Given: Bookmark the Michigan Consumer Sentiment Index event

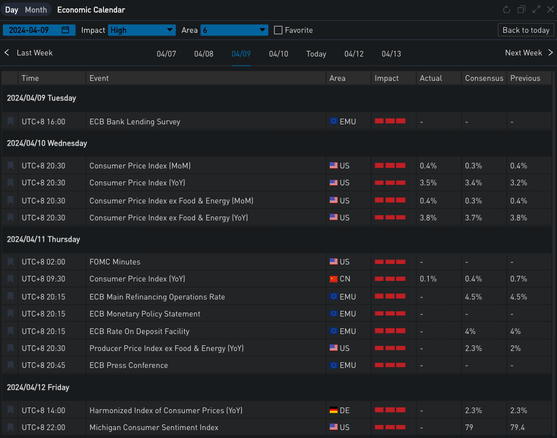Looking at the screenshot, I should pos(10,427).
